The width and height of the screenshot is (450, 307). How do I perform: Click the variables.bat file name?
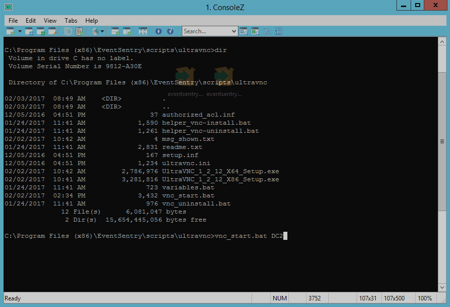188,187
